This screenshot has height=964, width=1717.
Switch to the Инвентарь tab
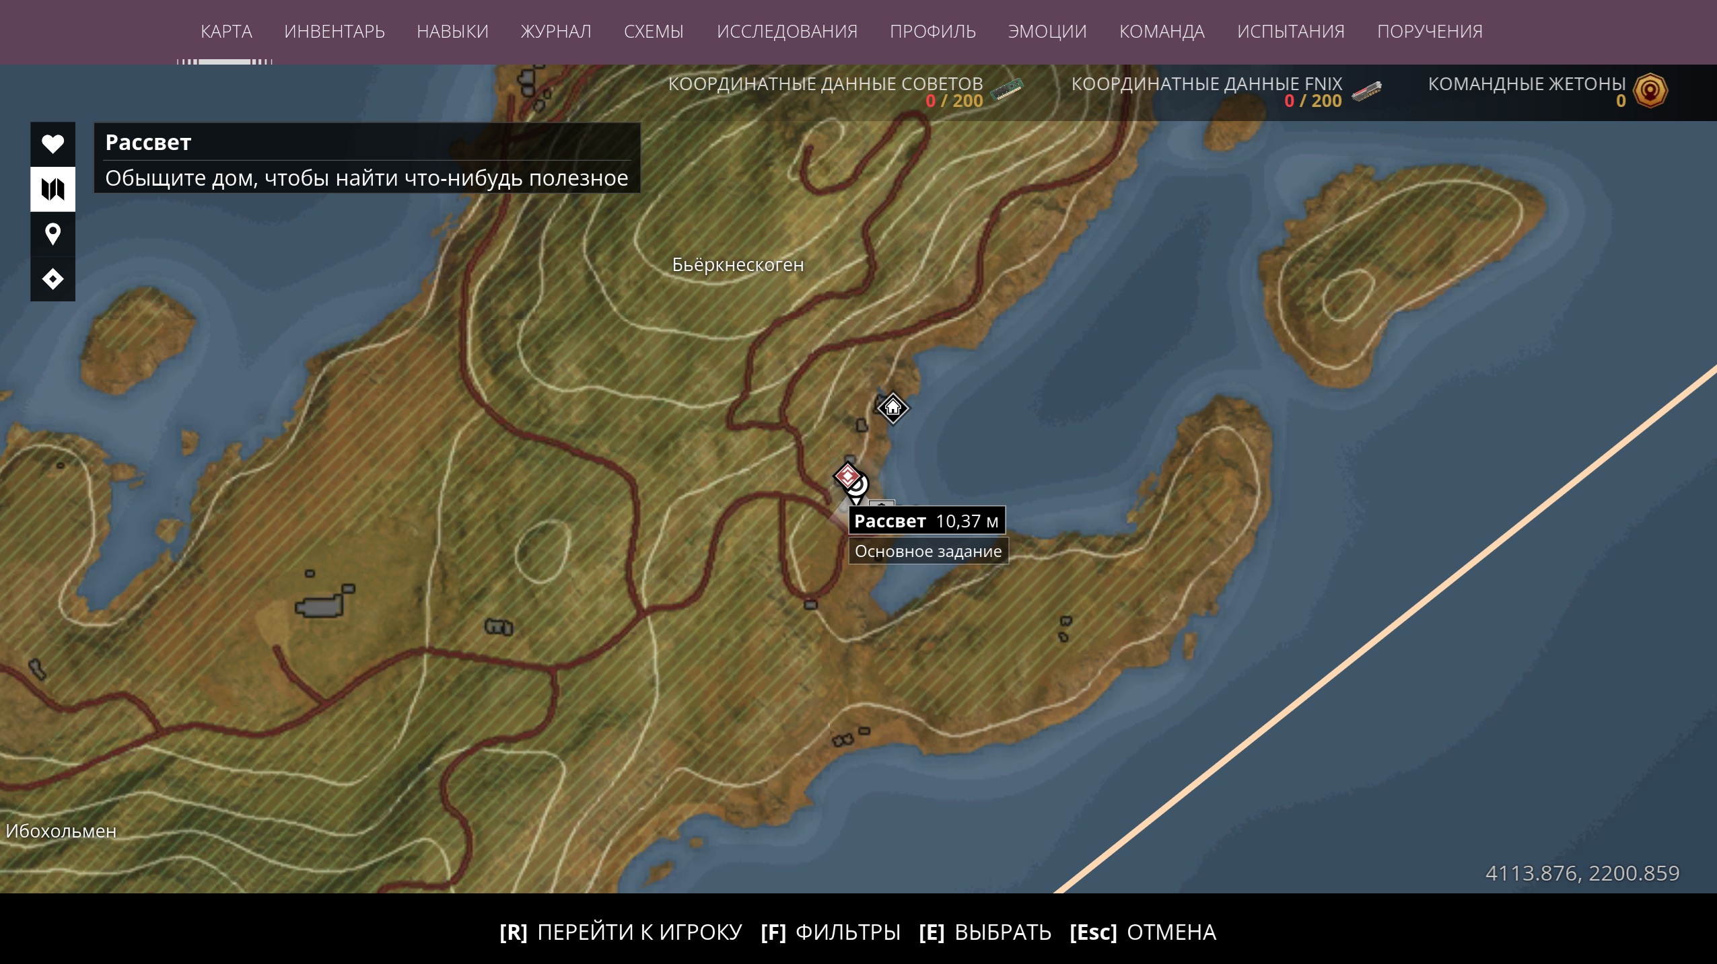(x=335, y=32)
